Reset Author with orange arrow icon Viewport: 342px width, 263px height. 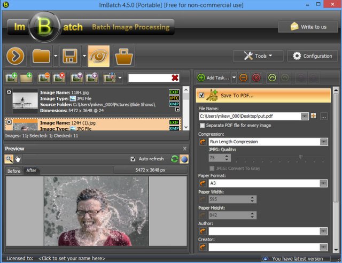point(203,231)
